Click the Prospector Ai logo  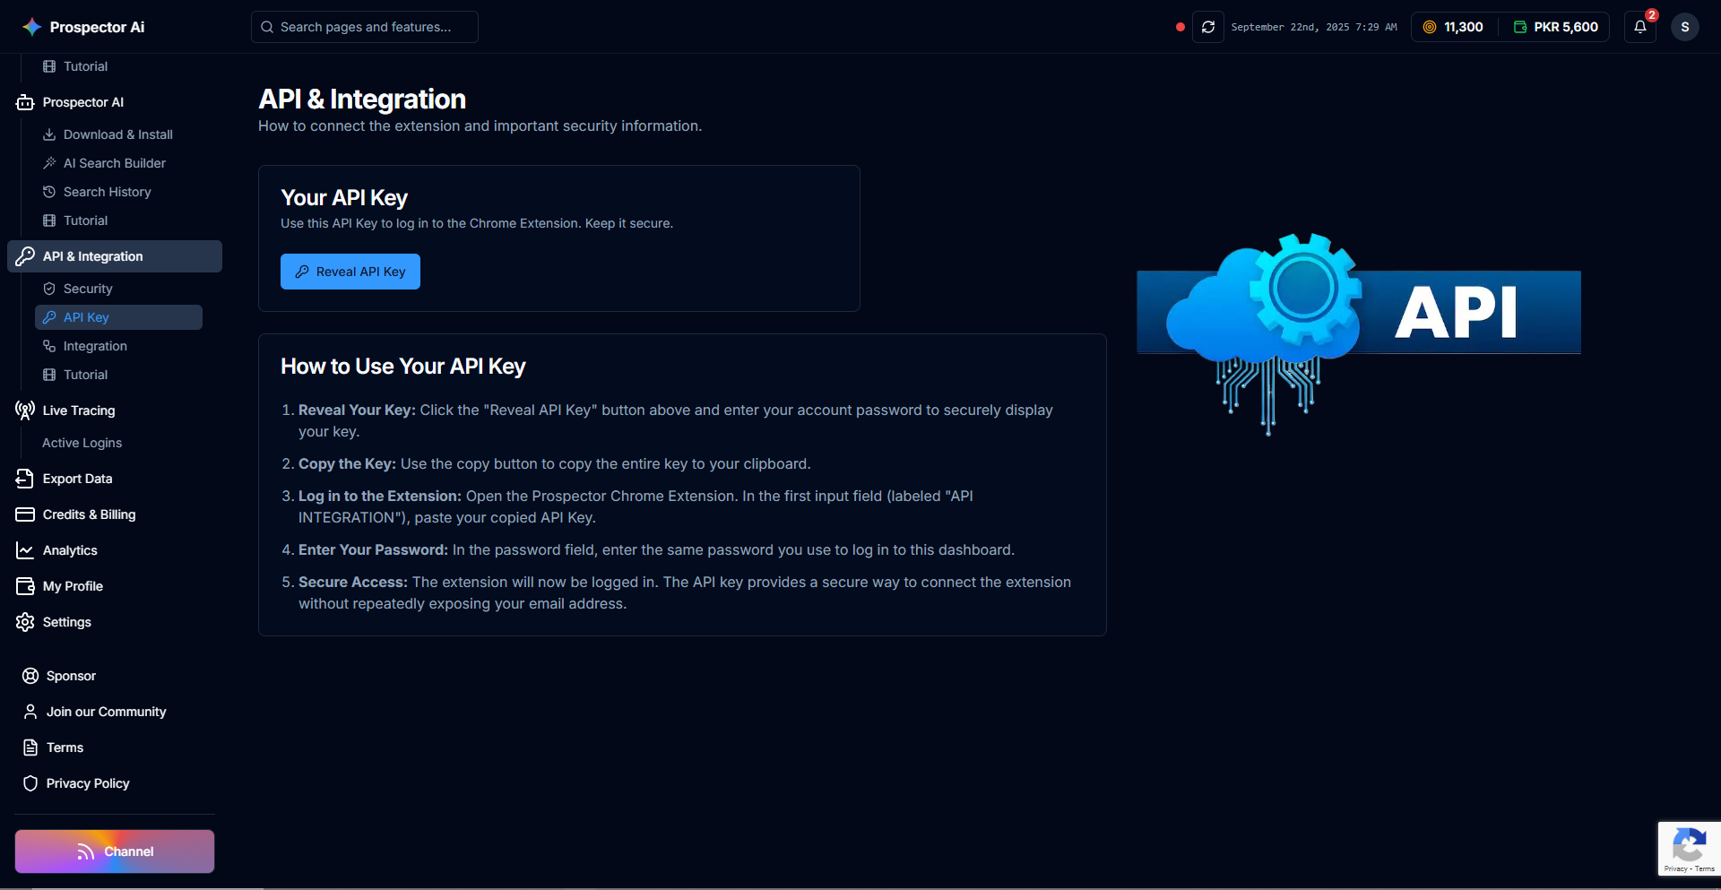83,27
